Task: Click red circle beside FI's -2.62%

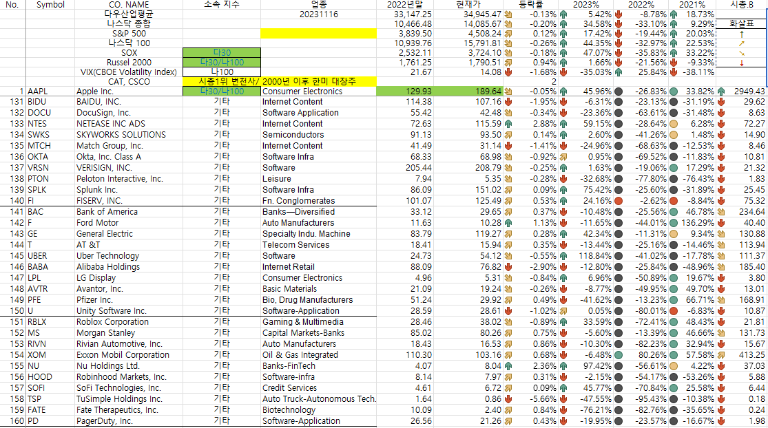Action: [619, 200]
